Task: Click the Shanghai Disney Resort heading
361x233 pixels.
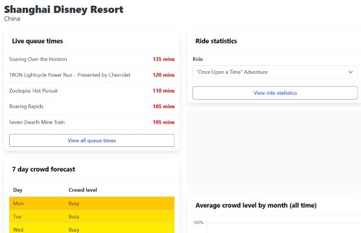Action: click(64, 10)
